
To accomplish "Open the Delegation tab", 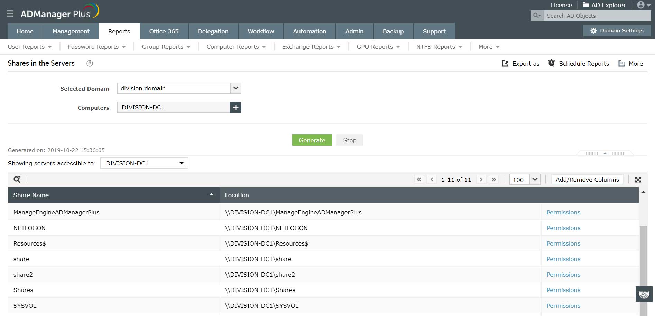I will pos(213,31).
